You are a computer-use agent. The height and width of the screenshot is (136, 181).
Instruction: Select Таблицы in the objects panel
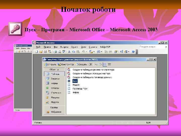[54, 74]
